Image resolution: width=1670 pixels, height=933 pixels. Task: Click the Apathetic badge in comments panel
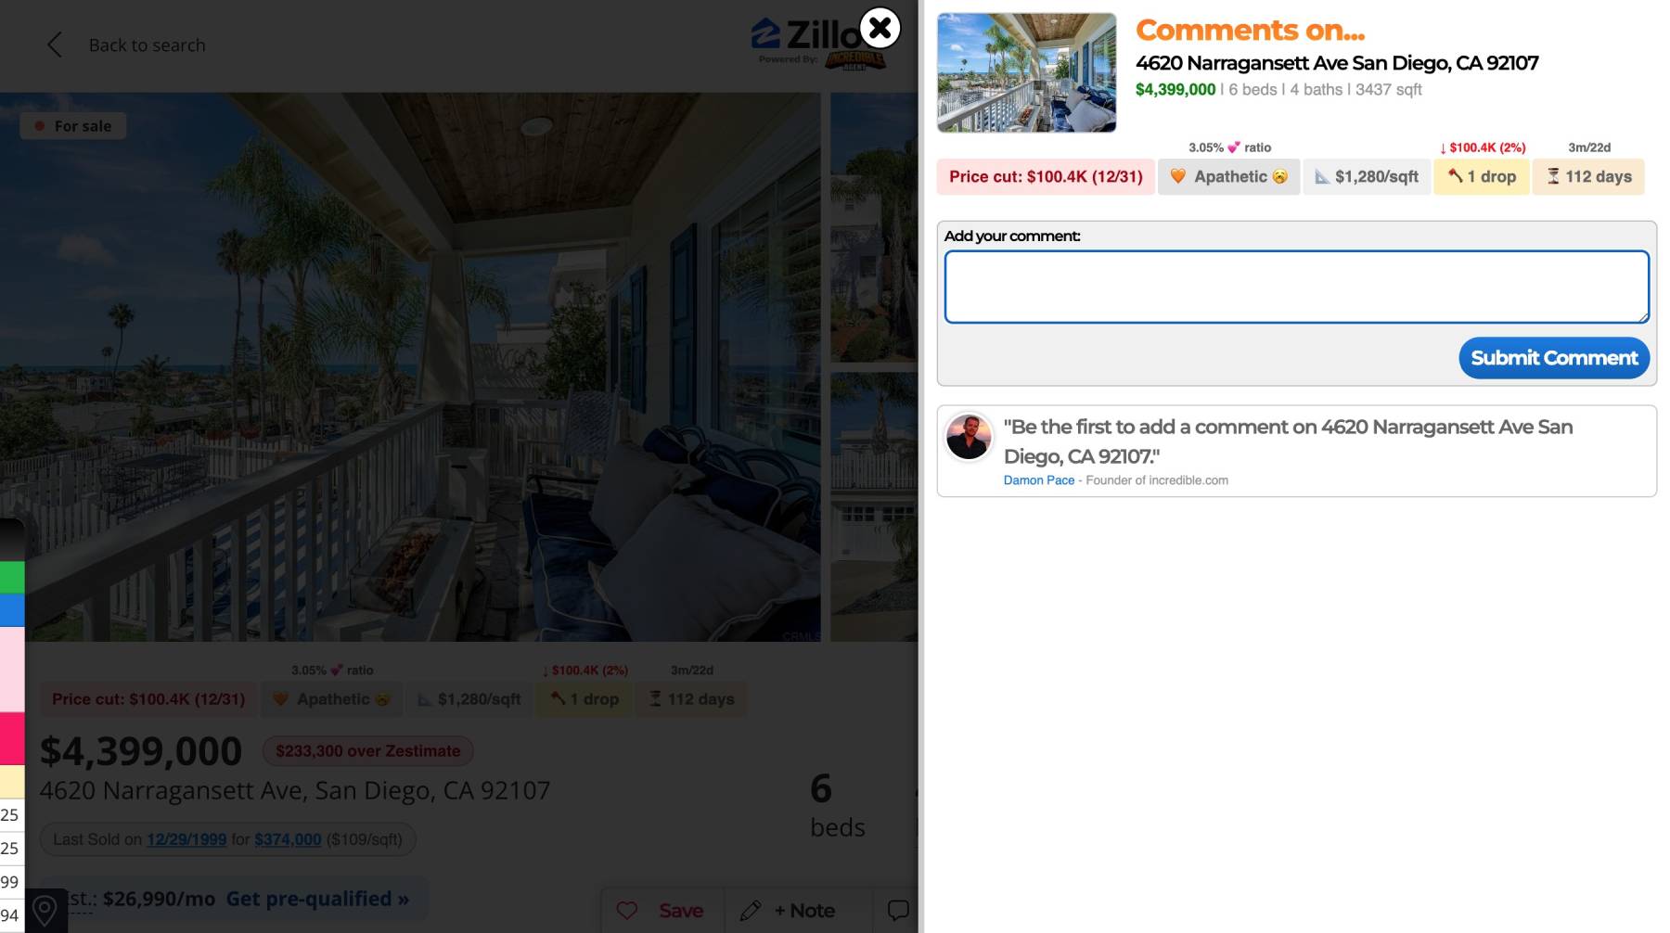pyautogui.click(x=1228, y=176)
